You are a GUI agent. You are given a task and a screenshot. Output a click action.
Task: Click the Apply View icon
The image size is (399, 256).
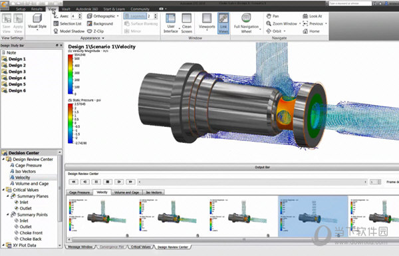tap(18, 19)
